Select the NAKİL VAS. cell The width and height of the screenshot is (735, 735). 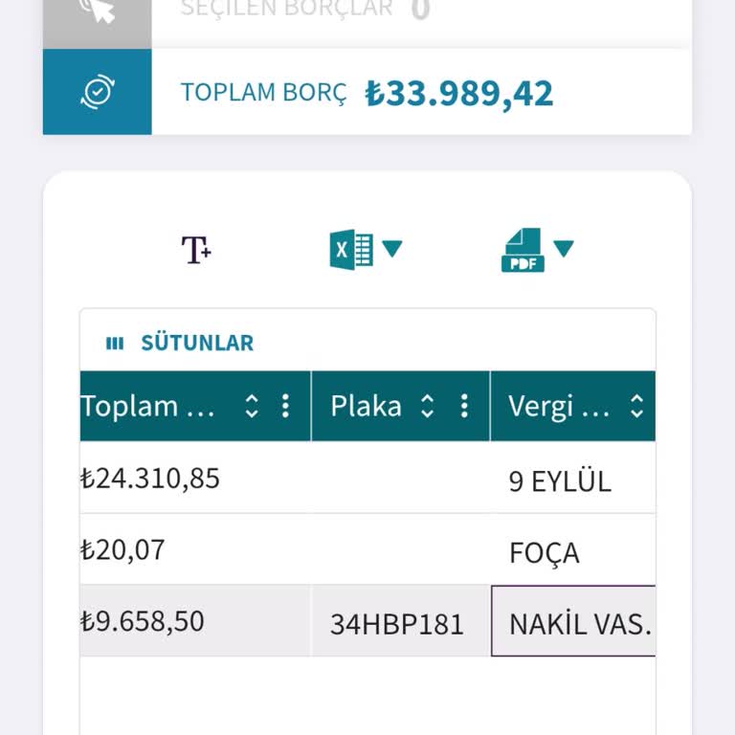click(579, 624)
